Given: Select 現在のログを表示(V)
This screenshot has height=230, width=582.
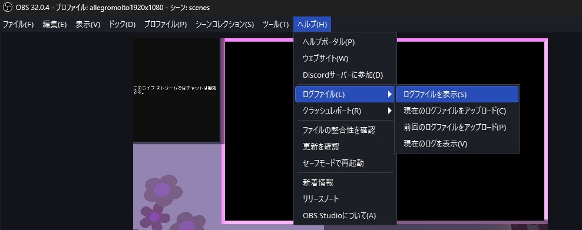Looking at the screenshot, I should 457,144.
